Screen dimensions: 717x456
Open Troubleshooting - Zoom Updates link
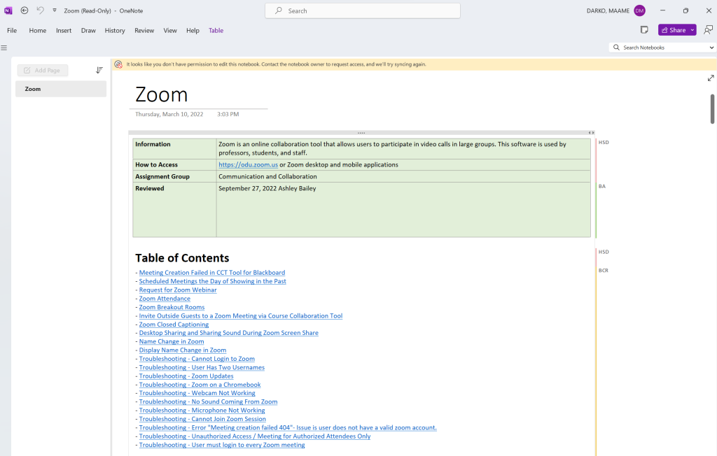pos(186,376)
